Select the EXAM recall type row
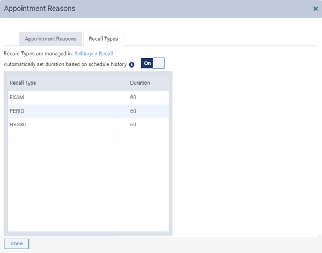The height and width of the screenshot is (253, 322). coord(88,97)
